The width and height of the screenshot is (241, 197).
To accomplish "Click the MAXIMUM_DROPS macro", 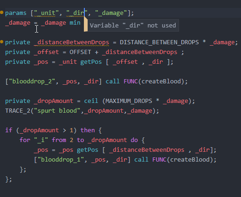I will pos(129,101).
